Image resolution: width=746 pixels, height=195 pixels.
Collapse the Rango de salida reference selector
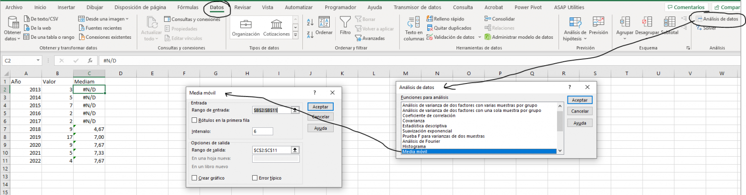(295, 150)
